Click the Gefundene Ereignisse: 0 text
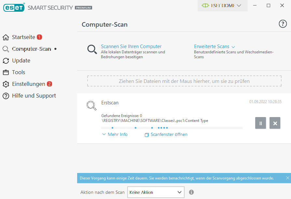The width and height of the screenshot is (291, 199). pos(121,116)
